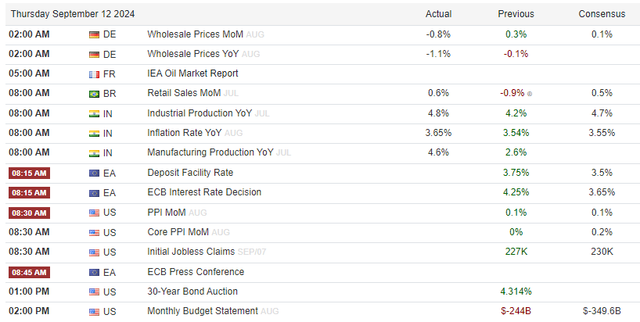
Task: Click Euro Area flag beside Deposit Facility Rate
Action: (x=94, y=173)
